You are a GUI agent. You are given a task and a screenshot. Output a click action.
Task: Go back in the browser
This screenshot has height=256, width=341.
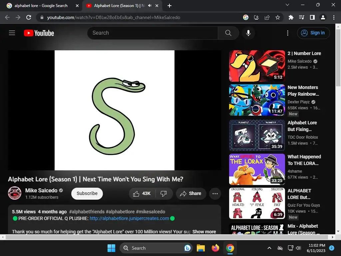tap(7, 17)
